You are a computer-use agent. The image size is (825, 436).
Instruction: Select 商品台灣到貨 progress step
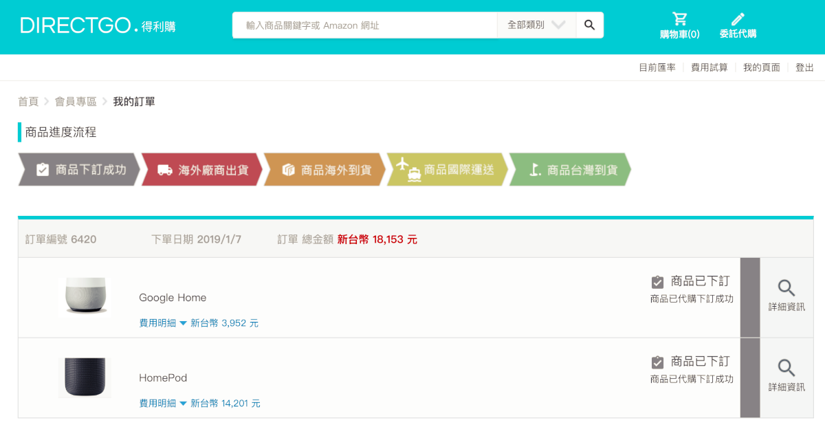click(570, 170)
